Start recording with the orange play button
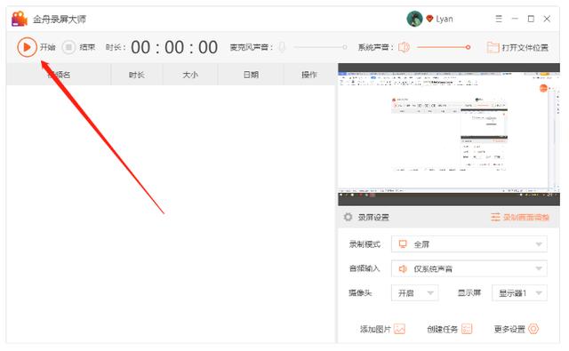 (x=27, y=47)
